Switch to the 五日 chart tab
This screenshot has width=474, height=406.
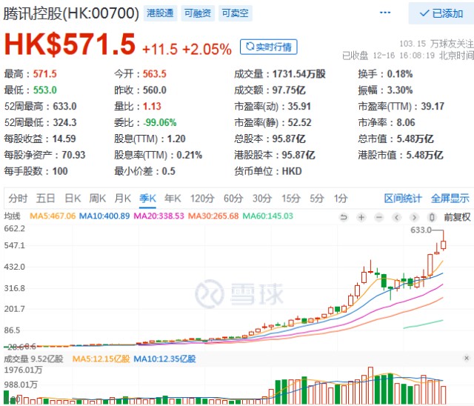(x=45, y=199)
